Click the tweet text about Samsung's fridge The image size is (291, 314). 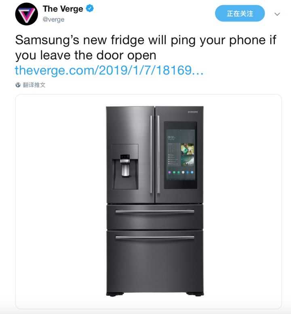145,47
